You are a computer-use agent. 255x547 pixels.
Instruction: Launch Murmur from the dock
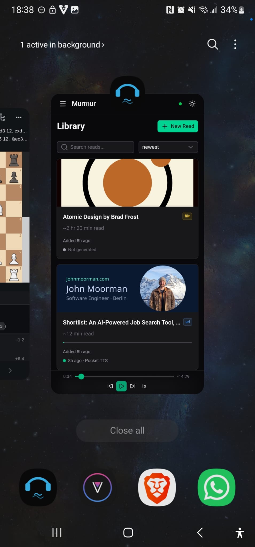(38, 487)
